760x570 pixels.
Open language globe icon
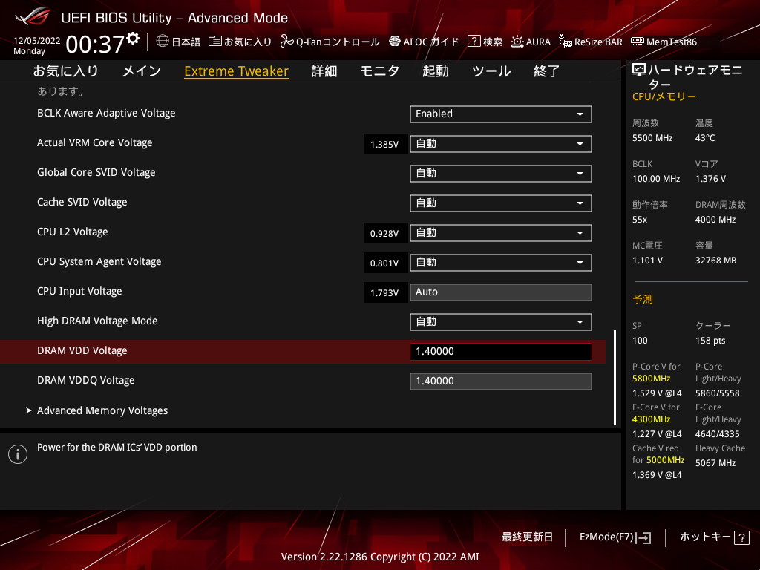point(163,42)
